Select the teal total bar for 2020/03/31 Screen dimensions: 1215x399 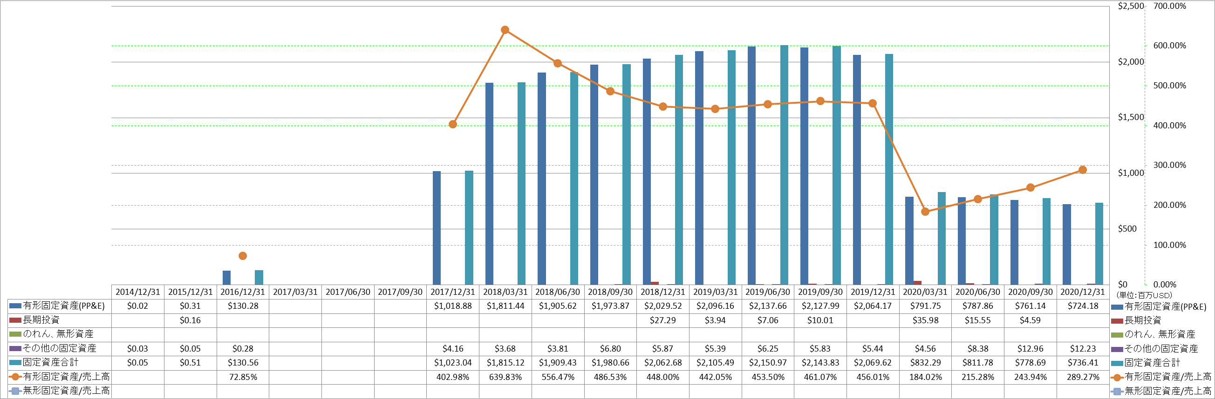(942, 239)
